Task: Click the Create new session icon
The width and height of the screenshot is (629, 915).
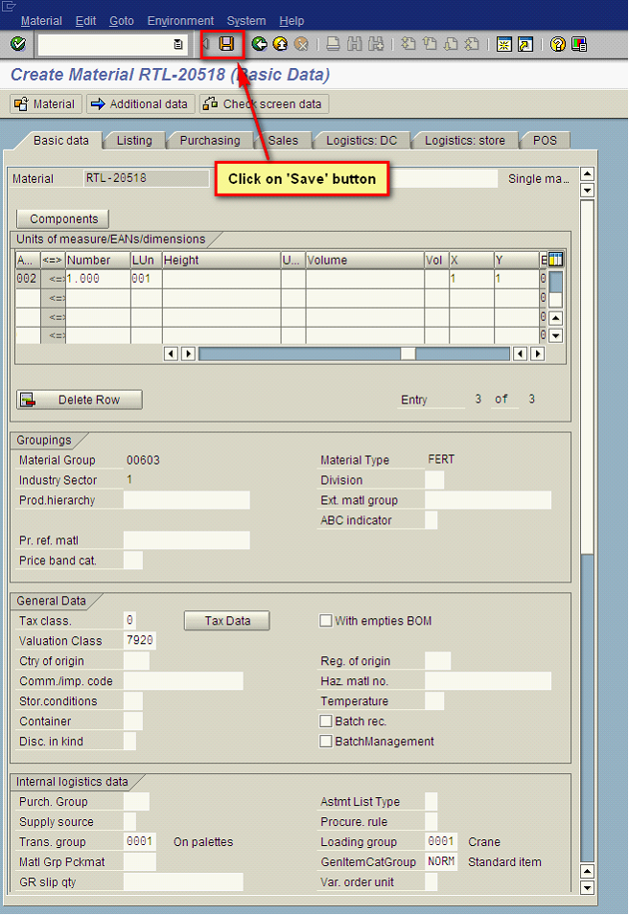Action: click(503, 44)
